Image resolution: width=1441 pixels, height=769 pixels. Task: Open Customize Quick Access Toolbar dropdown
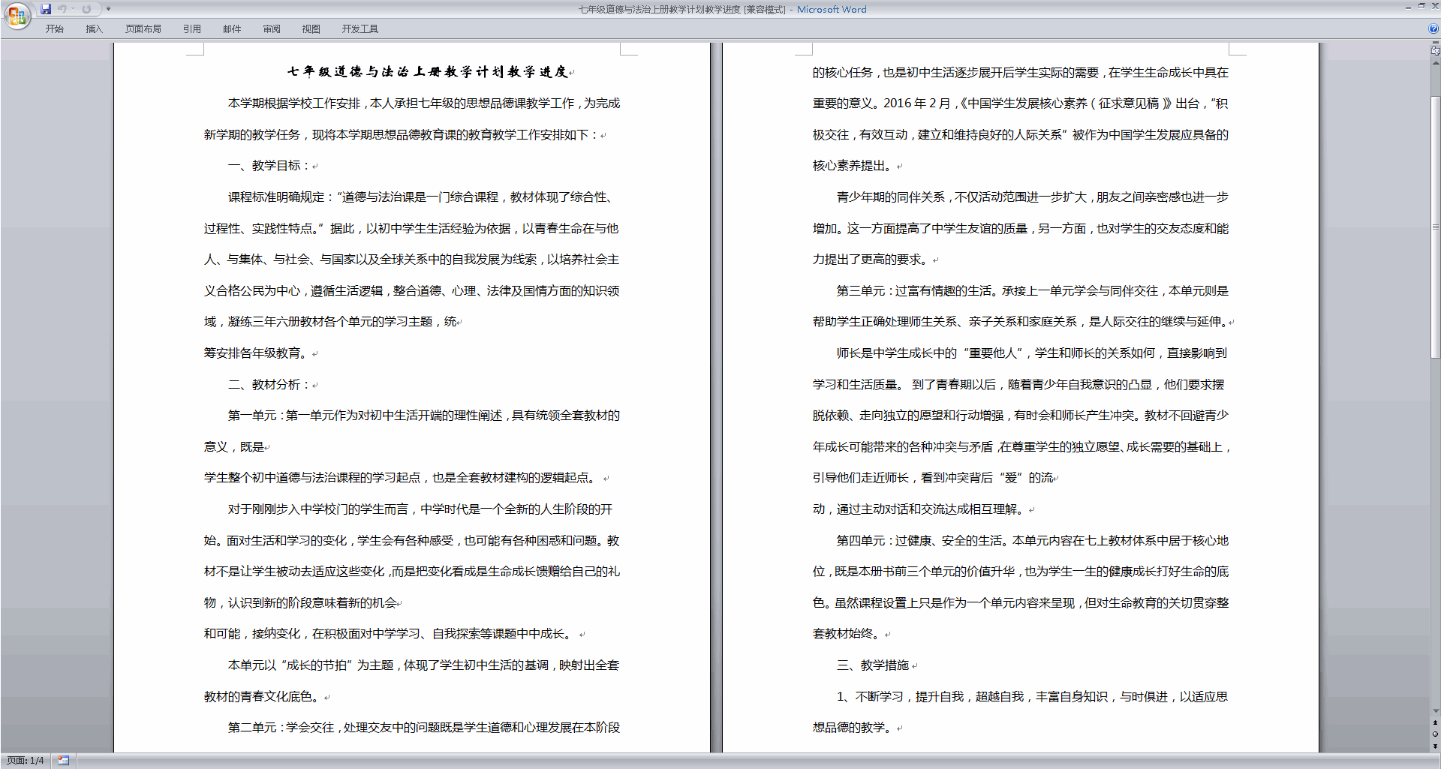(x=108, y=9)
